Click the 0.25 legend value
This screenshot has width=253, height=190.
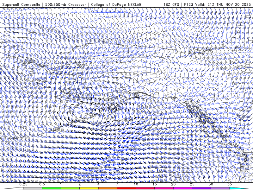pos(23,184)
